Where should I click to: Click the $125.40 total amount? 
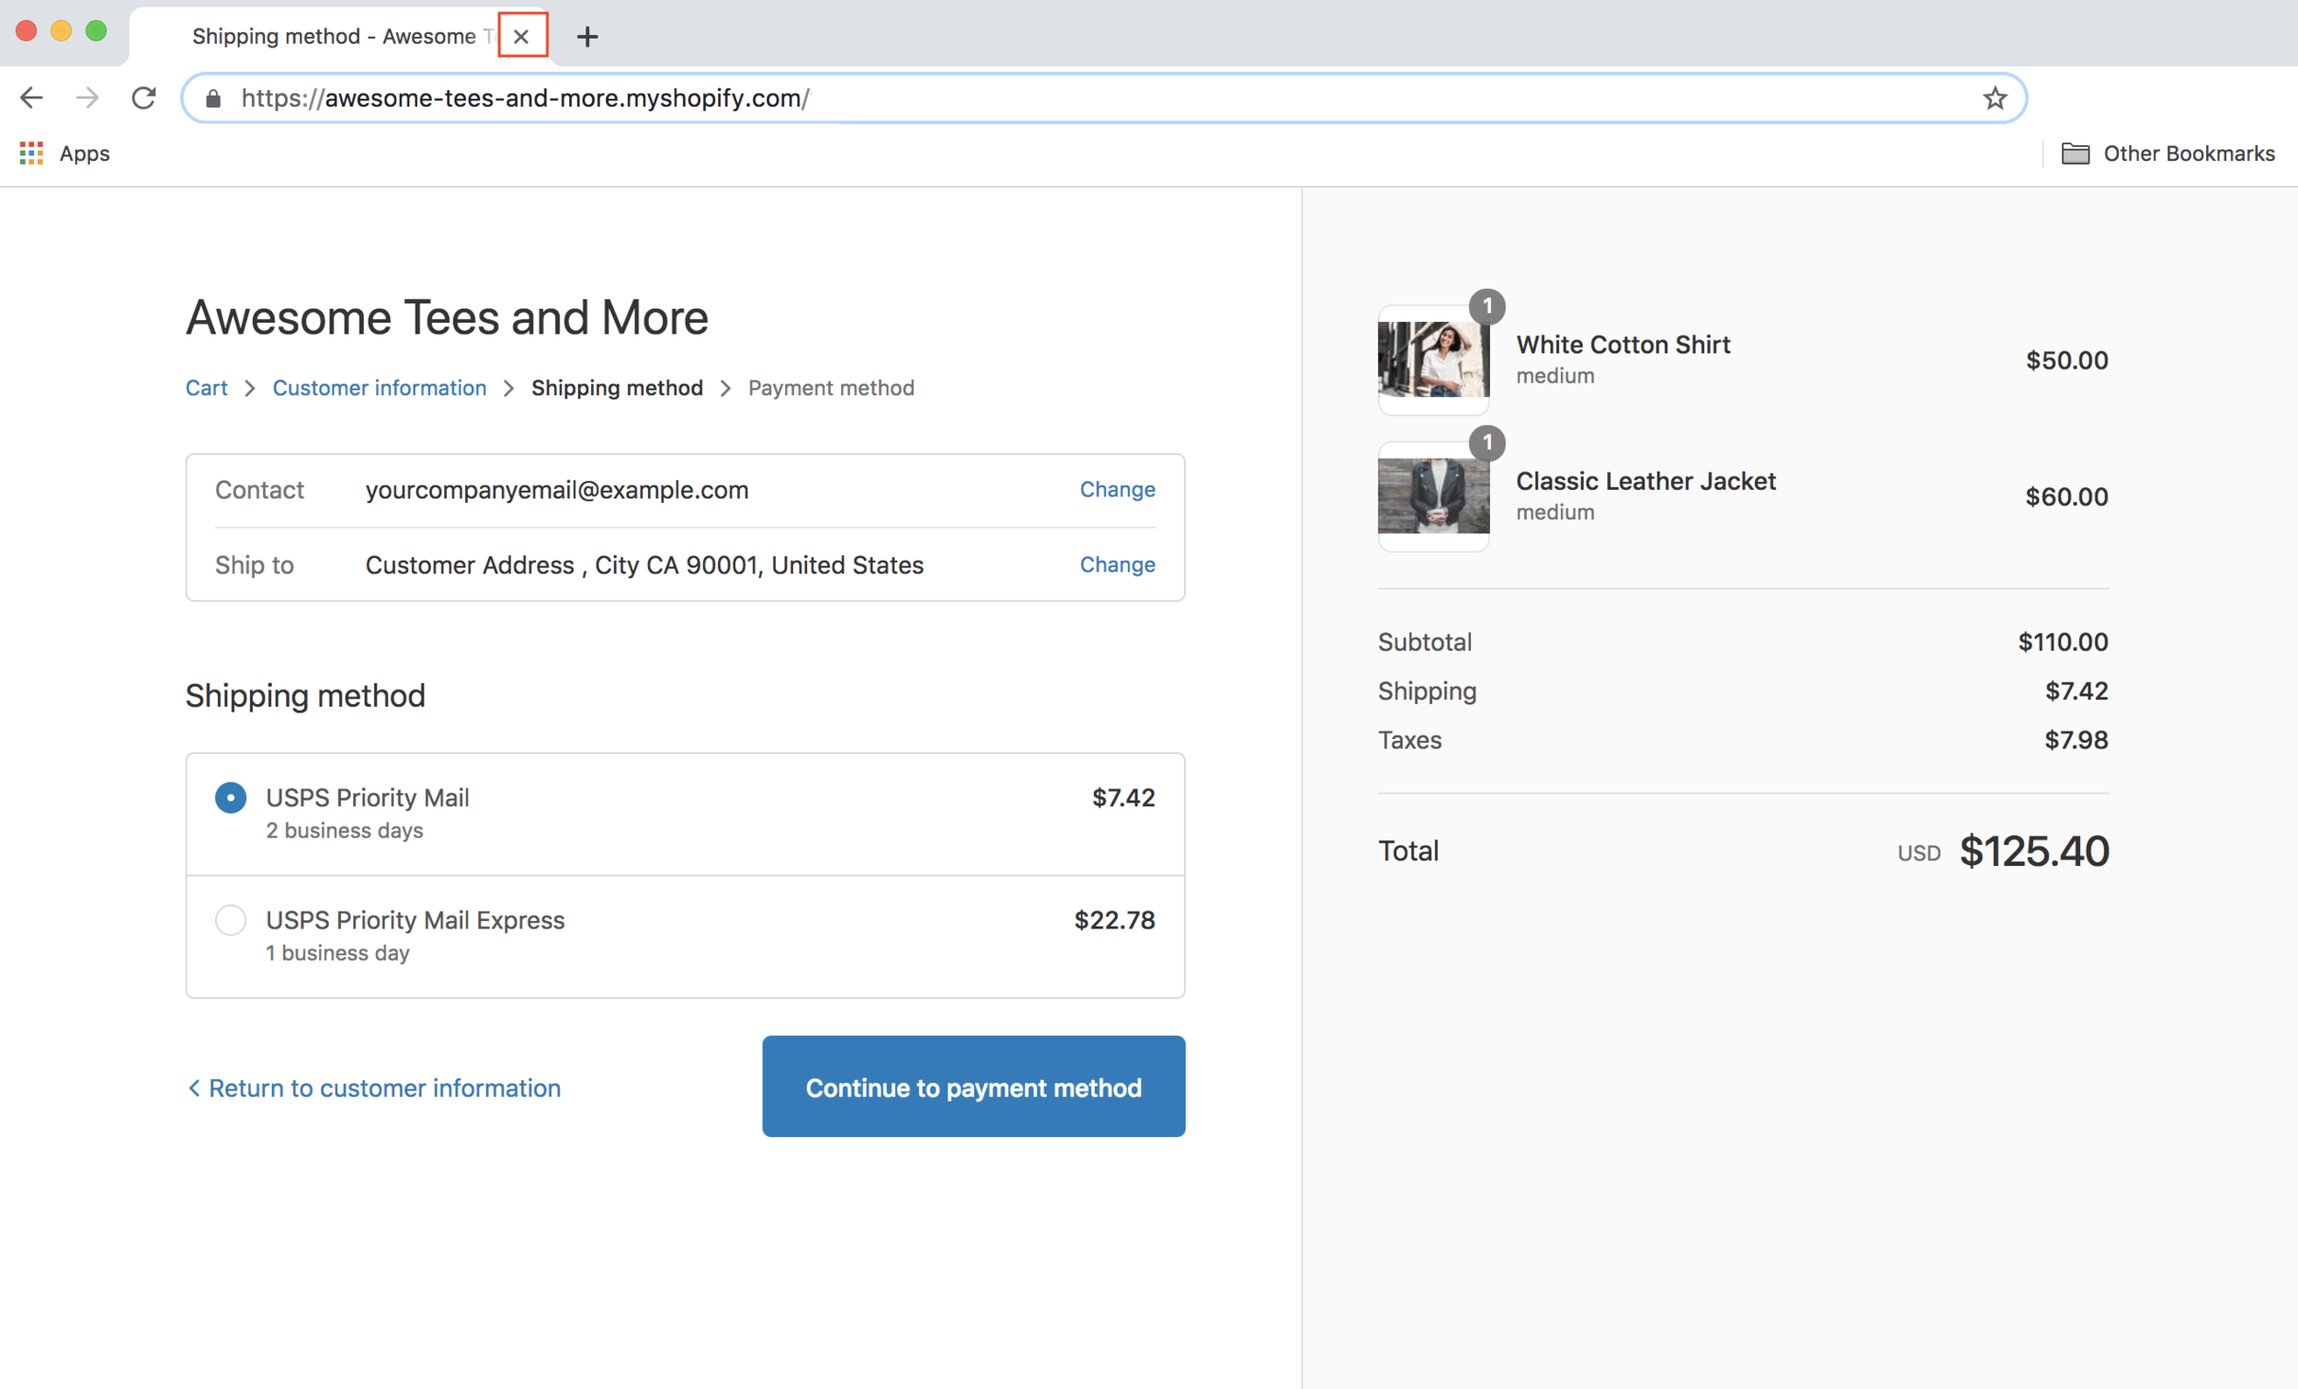pyautogui.click(x=2034, y=850)
